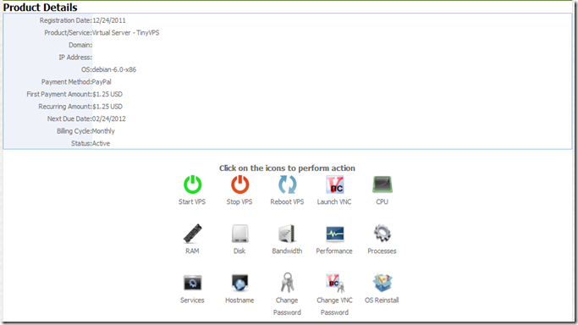Select the Recurring Amount $1.25 USD
The height and width of the screenshot is (325, 578).
(107, 107)
